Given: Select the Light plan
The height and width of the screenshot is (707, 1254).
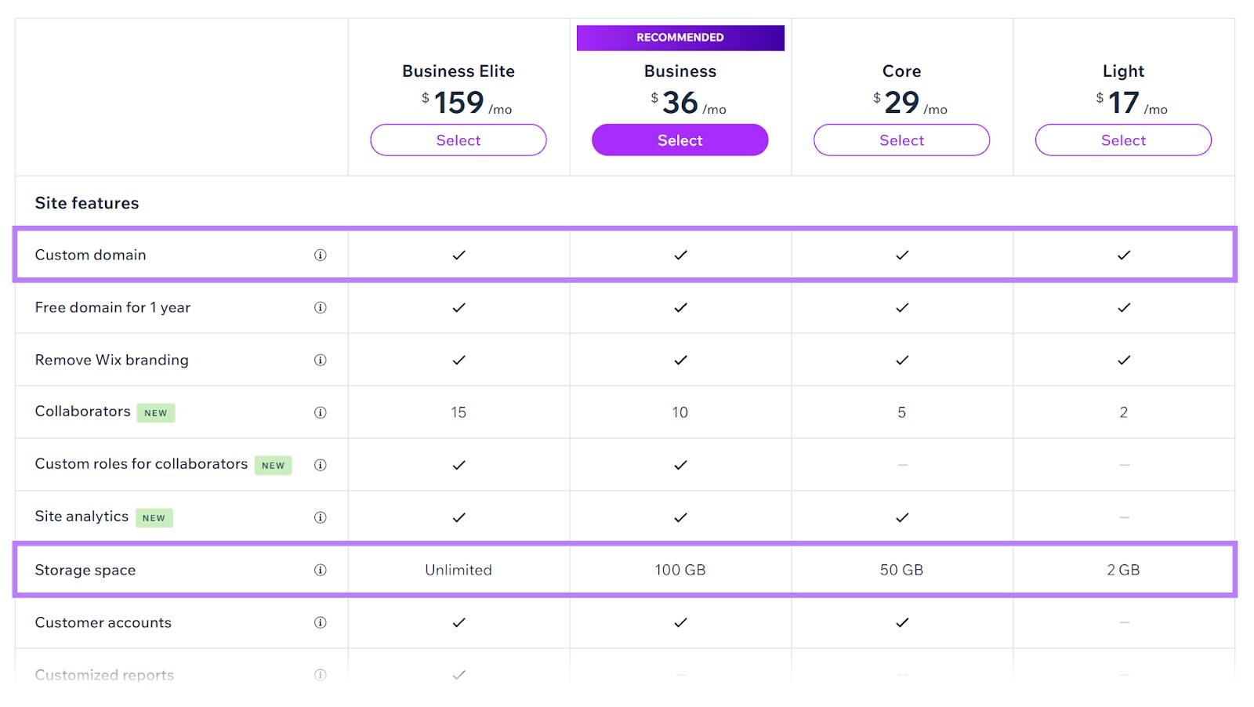Looking at the screenshot, I should [1122, 140].
